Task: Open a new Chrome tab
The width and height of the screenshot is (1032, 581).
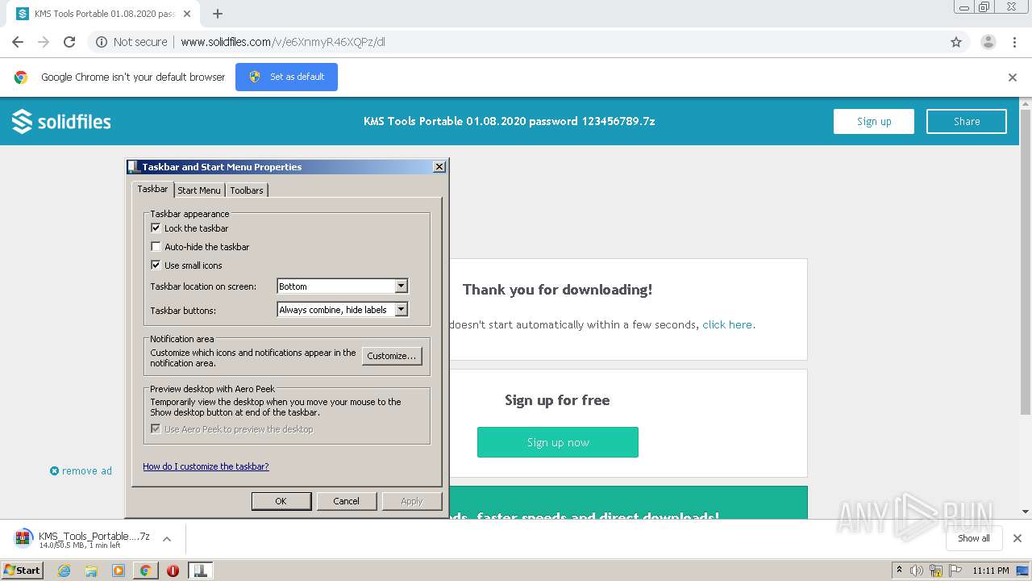Action: pos(218,14)
